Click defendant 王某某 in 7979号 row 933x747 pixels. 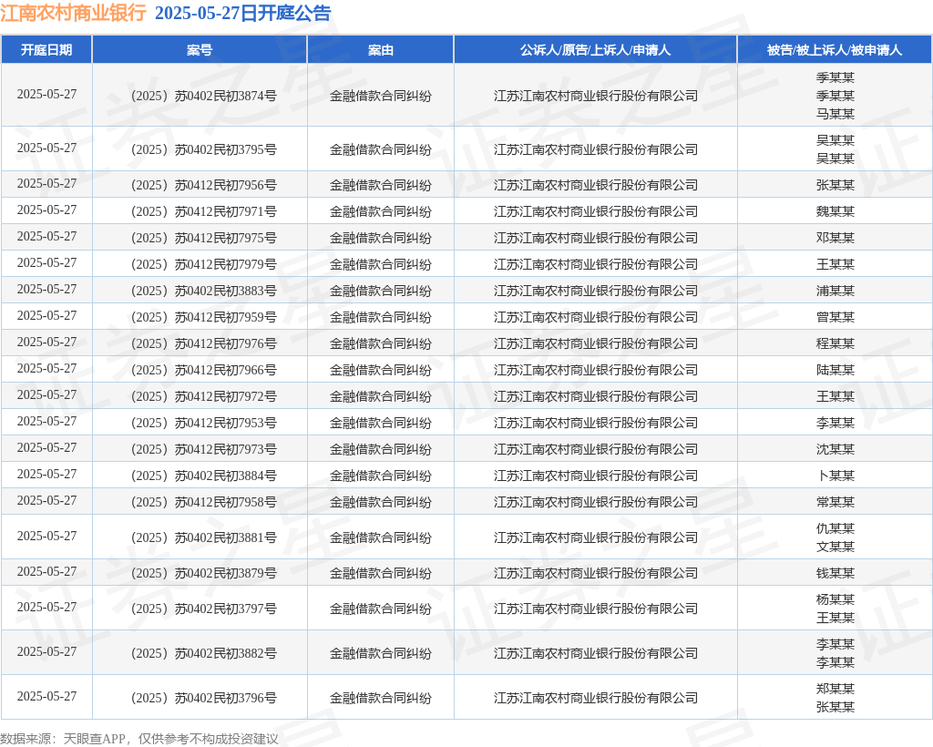[x=835, y=264]
